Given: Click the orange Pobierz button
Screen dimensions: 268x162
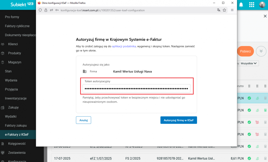Looking at the screenshot, I should pos(245,51).
